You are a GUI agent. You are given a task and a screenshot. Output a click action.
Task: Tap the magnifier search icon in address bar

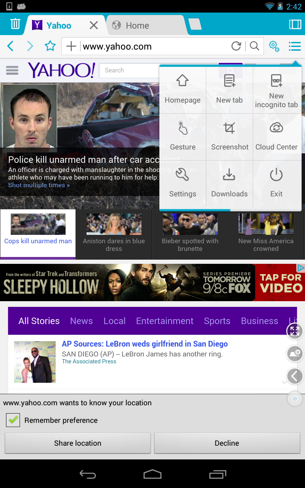(x=254, y=46)
